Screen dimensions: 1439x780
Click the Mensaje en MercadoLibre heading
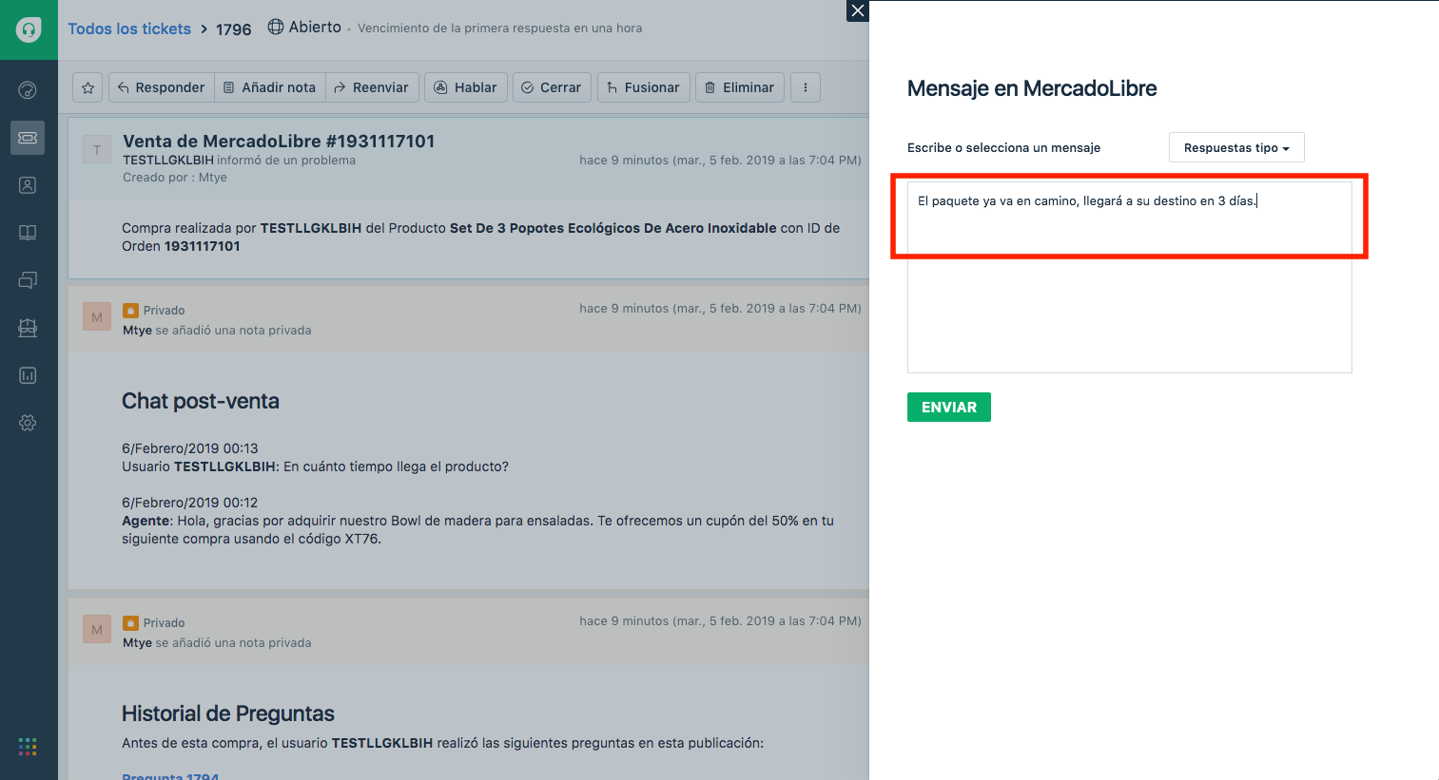click(1032, 88)
